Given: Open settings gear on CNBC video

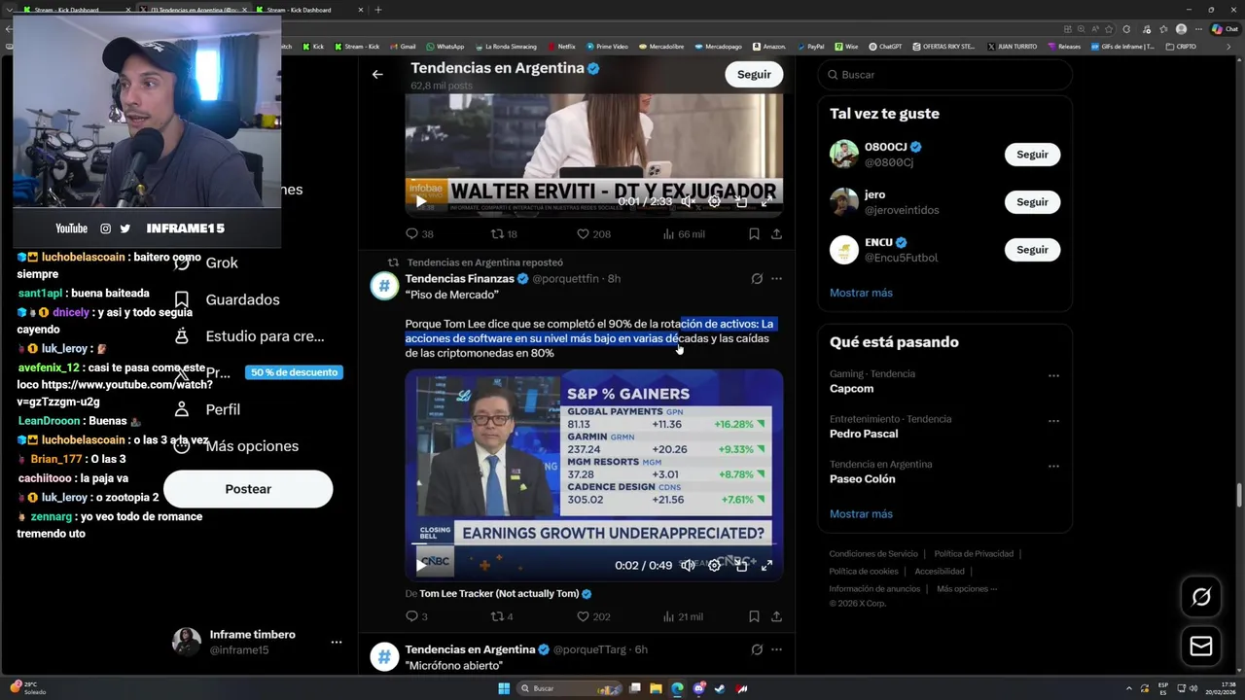Looking at the screenshot, I should pos(714,565).
